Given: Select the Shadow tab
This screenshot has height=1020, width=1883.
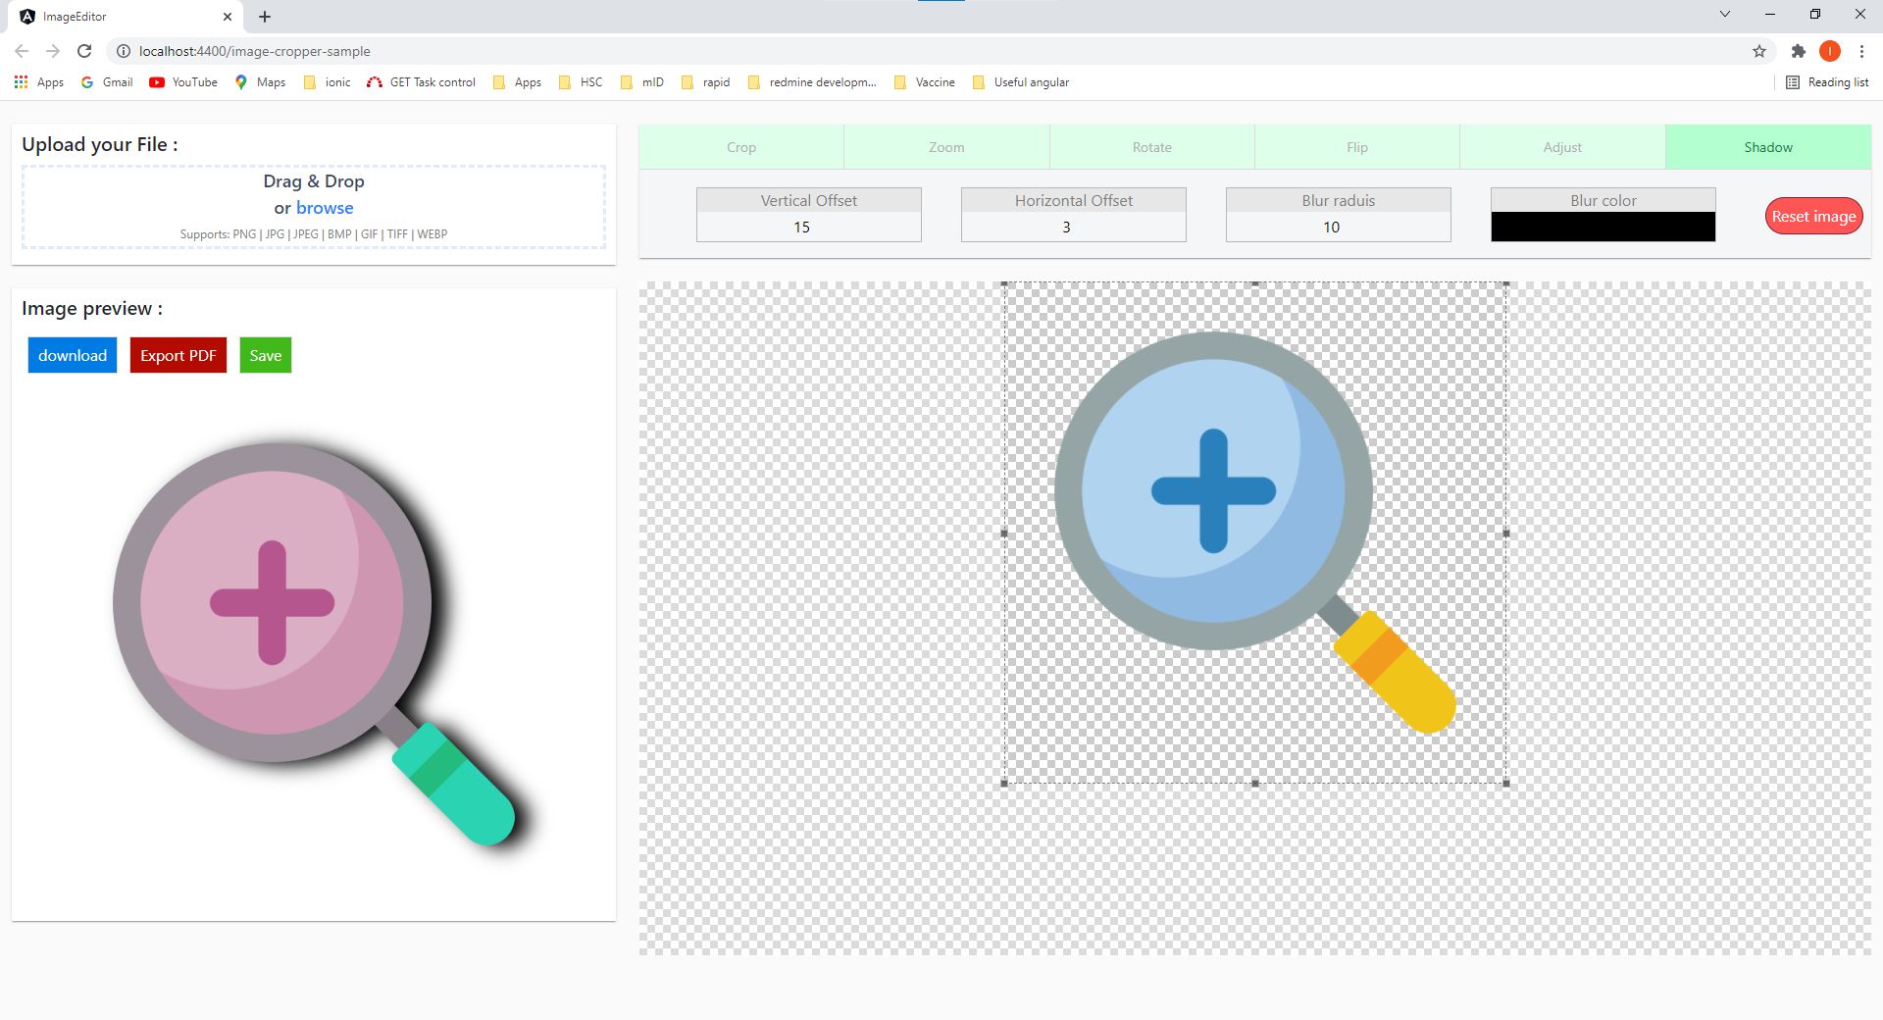Looking at the screenshot, I should [1768, 147].
